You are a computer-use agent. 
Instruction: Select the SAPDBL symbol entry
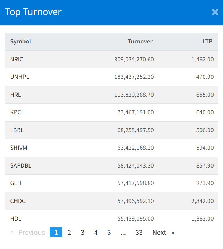coord(21,165)
